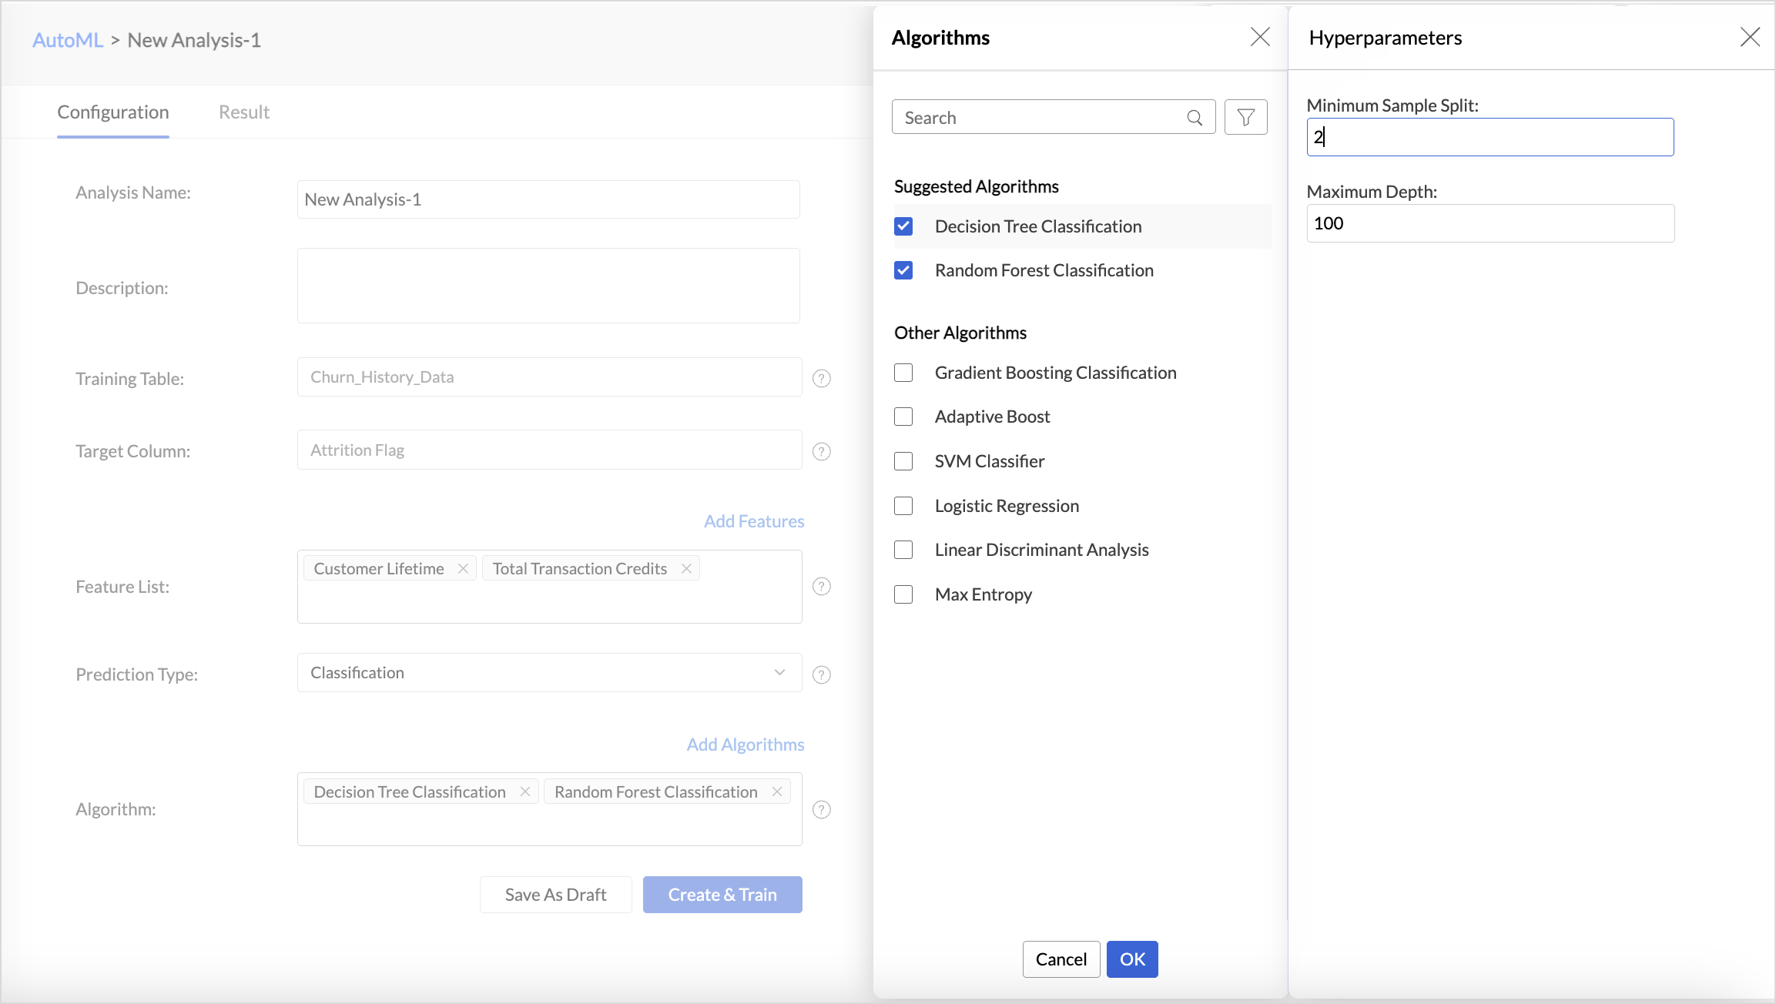Click the Maximum Depth input field

[x=1489, y=223]
